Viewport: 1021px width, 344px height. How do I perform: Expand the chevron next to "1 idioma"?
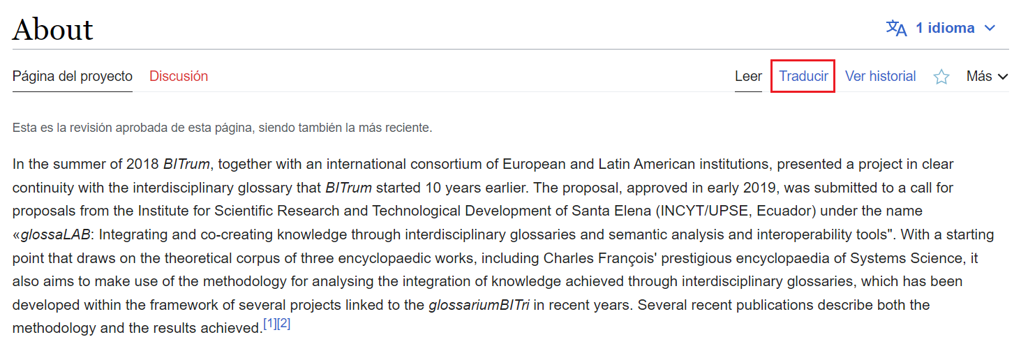pos(989,29)
